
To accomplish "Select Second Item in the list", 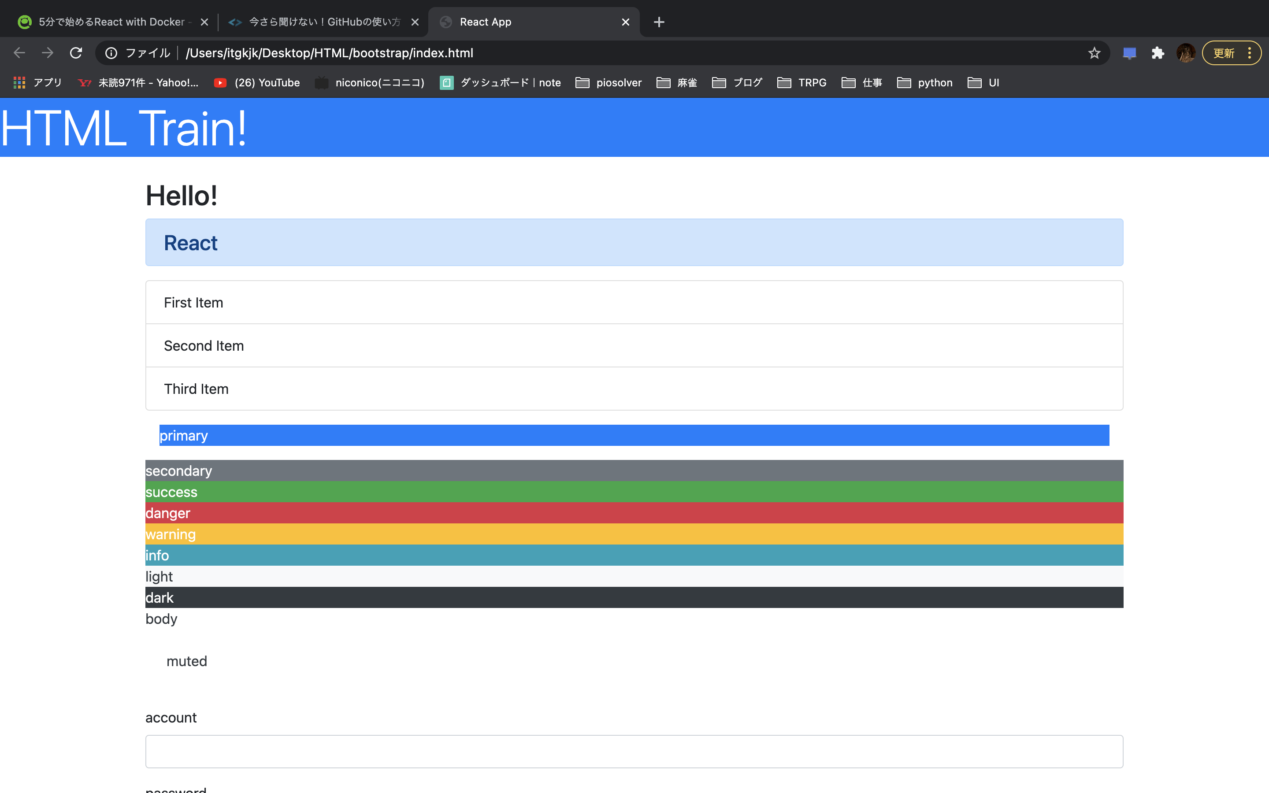I will (634, 346).
